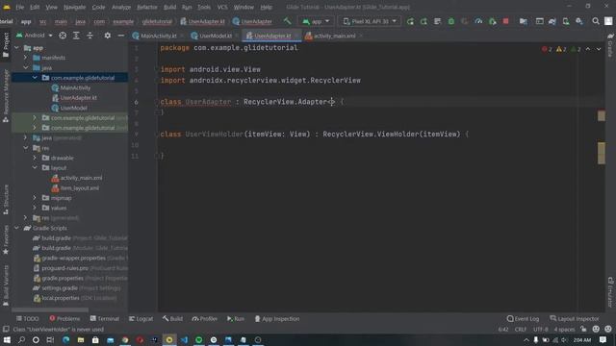616x346 pixels.
Task: Collapse the app module node
Action: [x=16, y=48]
